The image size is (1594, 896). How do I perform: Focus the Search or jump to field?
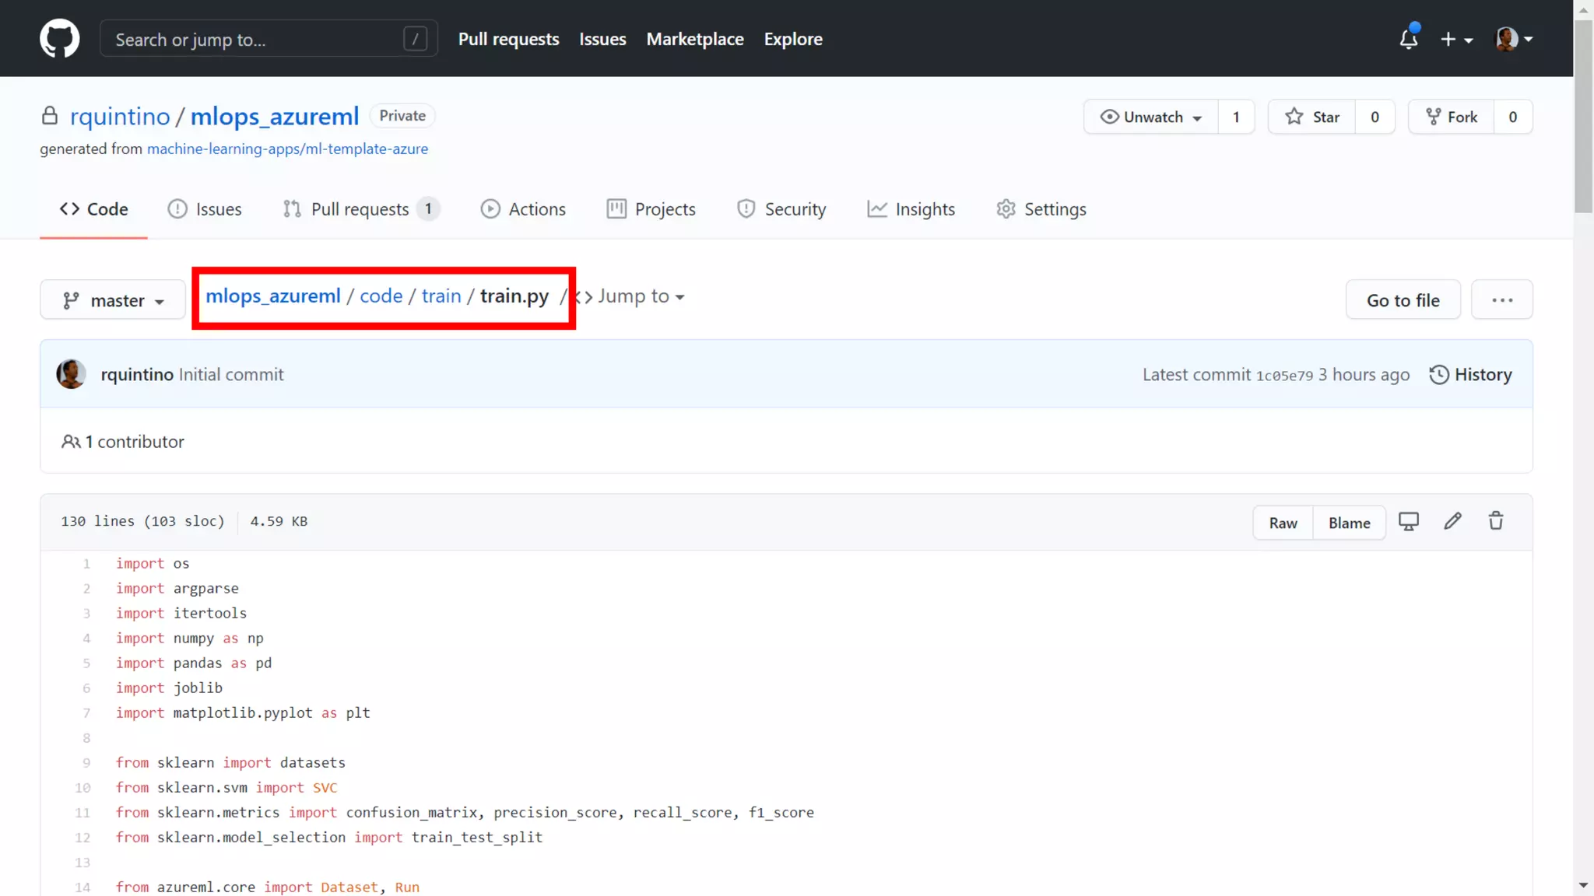[257, 39]
